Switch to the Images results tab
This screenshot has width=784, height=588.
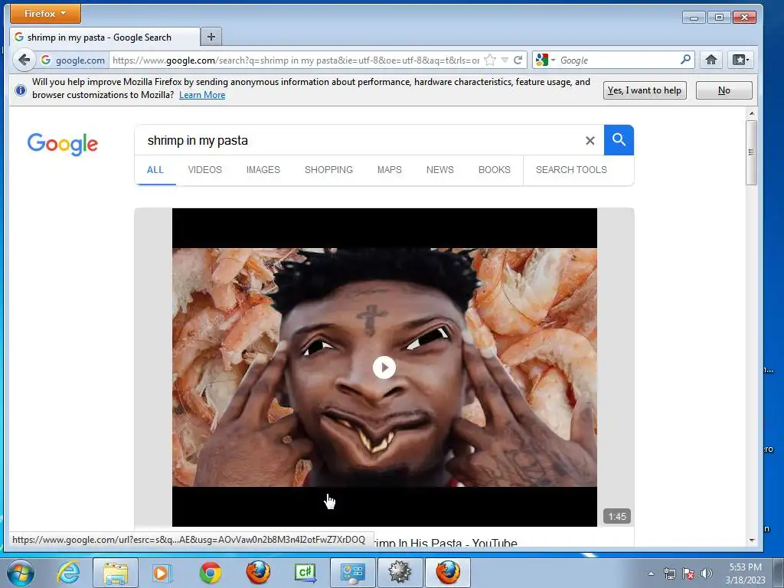pos(263,170)
